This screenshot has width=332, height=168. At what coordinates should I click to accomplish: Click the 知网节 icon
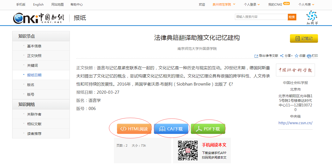(x=312, y=17)
